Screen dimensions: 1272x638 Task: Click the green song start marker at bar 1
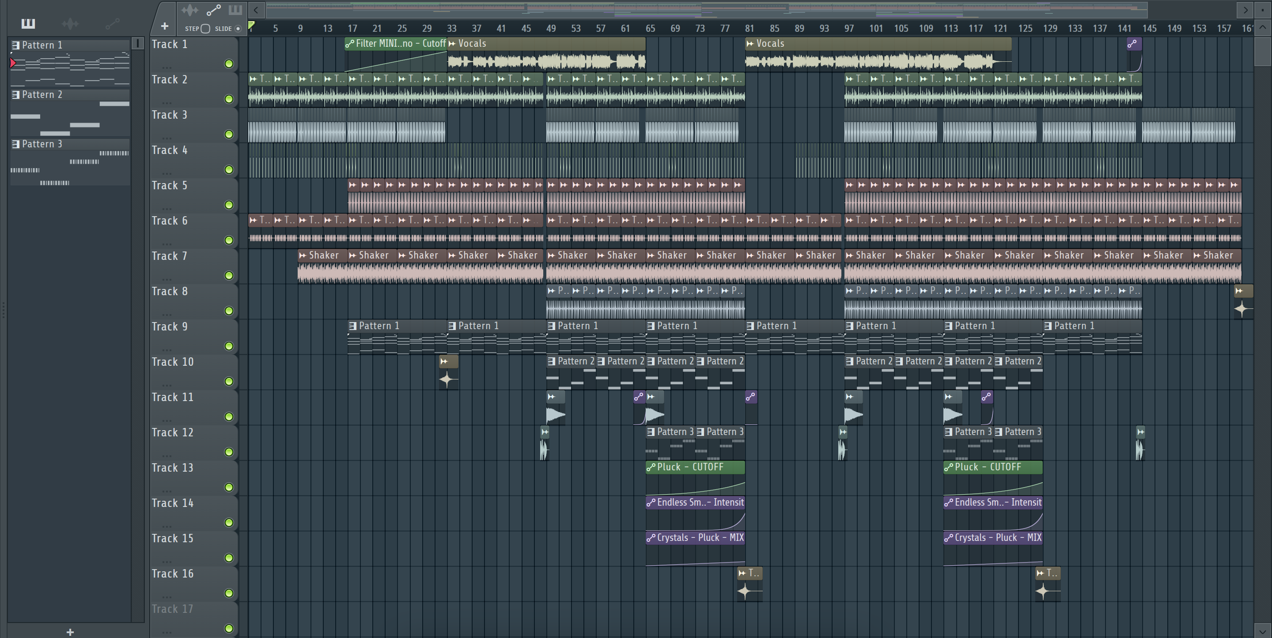[251, 25]
